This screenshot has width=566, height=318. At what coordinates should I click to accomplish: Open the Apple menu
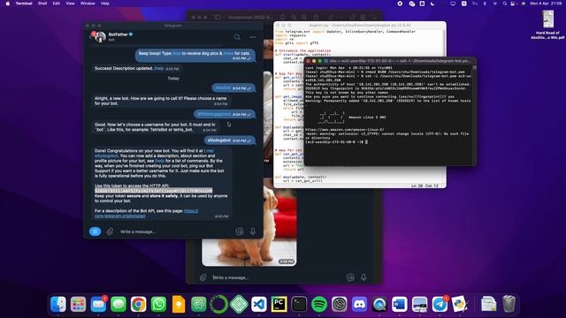[8, 4]
